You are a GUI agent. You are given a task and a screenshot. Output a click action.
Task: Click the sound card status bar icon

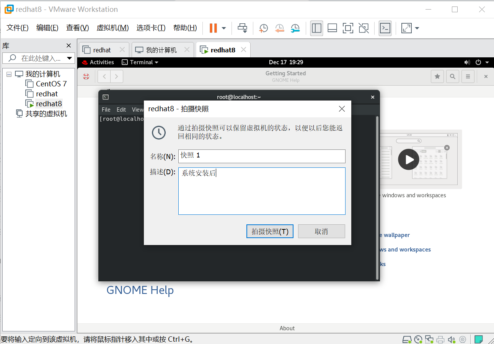click(452, 339)
